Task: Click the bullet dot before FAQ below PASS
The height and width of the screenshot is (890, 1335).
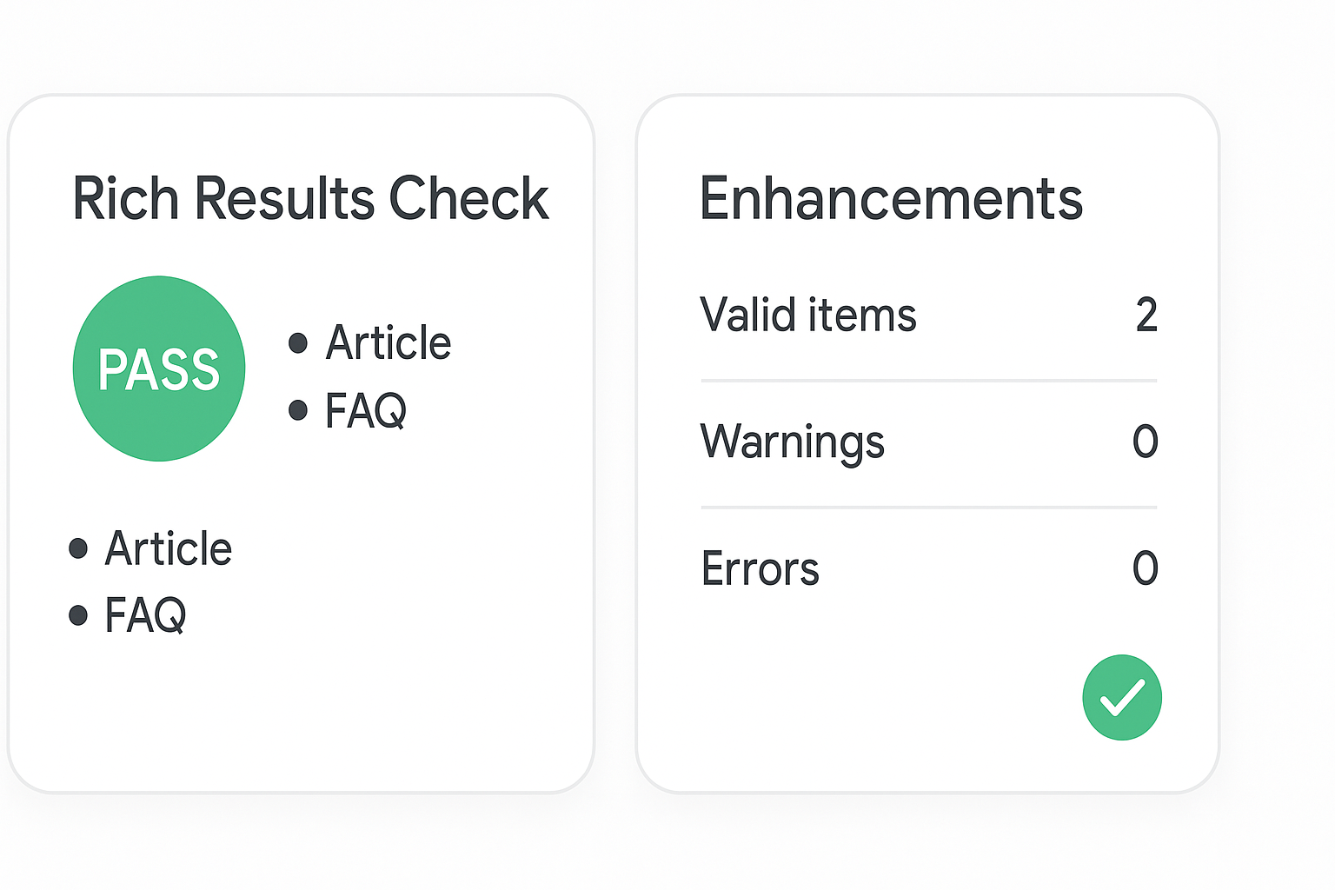Action: (78, 615)
